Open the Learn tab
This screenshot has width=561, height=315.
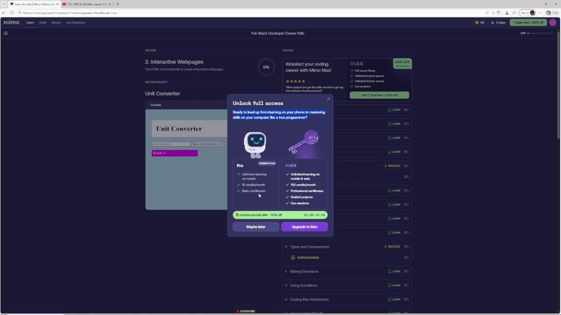click(30, 22)
